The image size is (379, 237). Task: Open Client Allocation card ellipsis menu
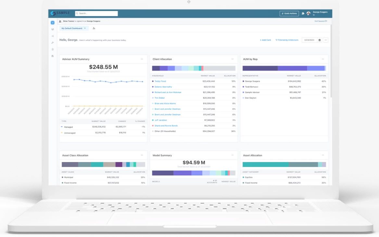point(232,59)
